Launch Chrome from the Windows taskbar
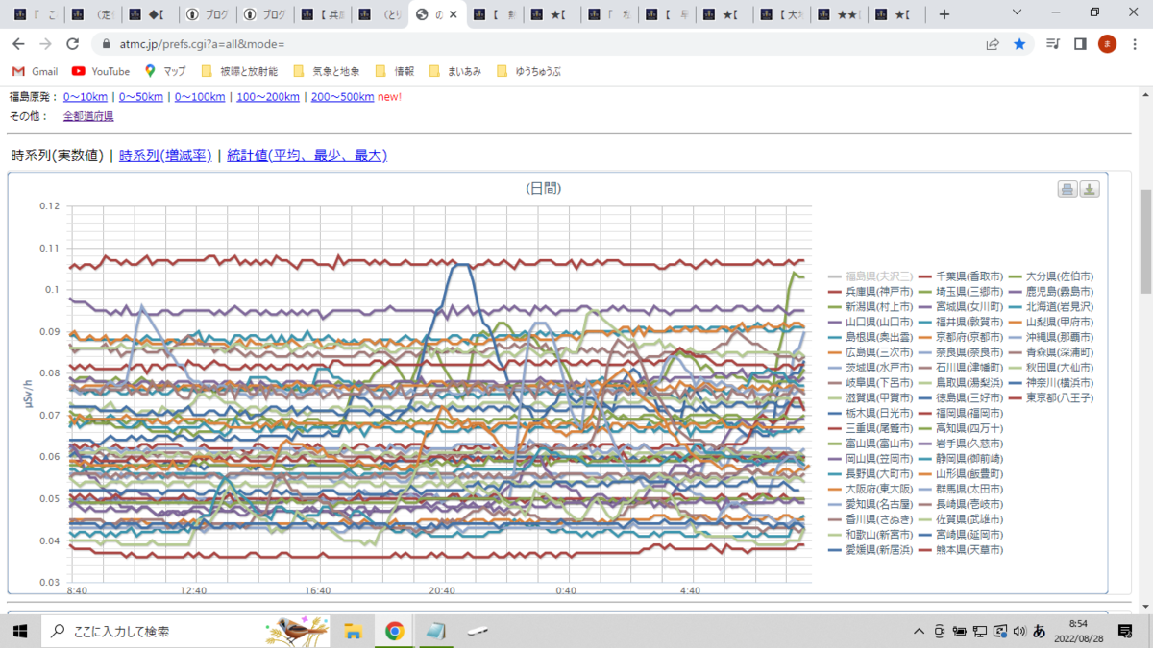Viewport: 1153px width, 648px height. pos(394,631)
